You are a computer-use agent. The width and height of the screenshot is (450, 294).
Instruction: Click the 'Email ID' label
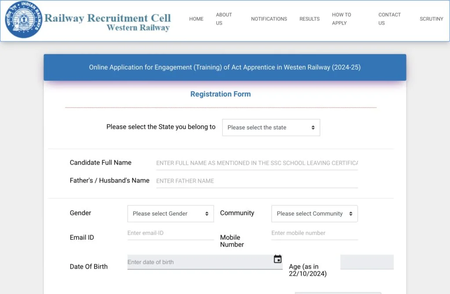tap(82, 237)
